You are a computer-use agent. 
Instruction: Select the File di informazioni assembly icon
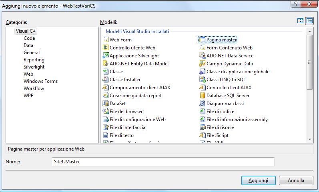pos(202,119)
